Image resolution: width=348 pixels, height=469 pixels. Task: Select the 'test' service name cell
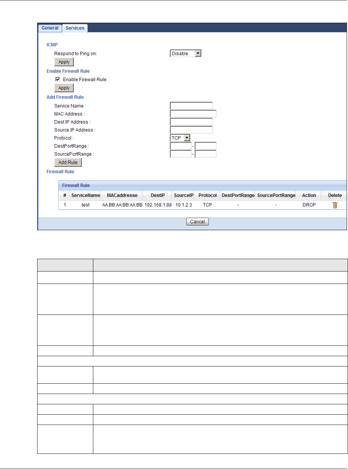(86, 205)
